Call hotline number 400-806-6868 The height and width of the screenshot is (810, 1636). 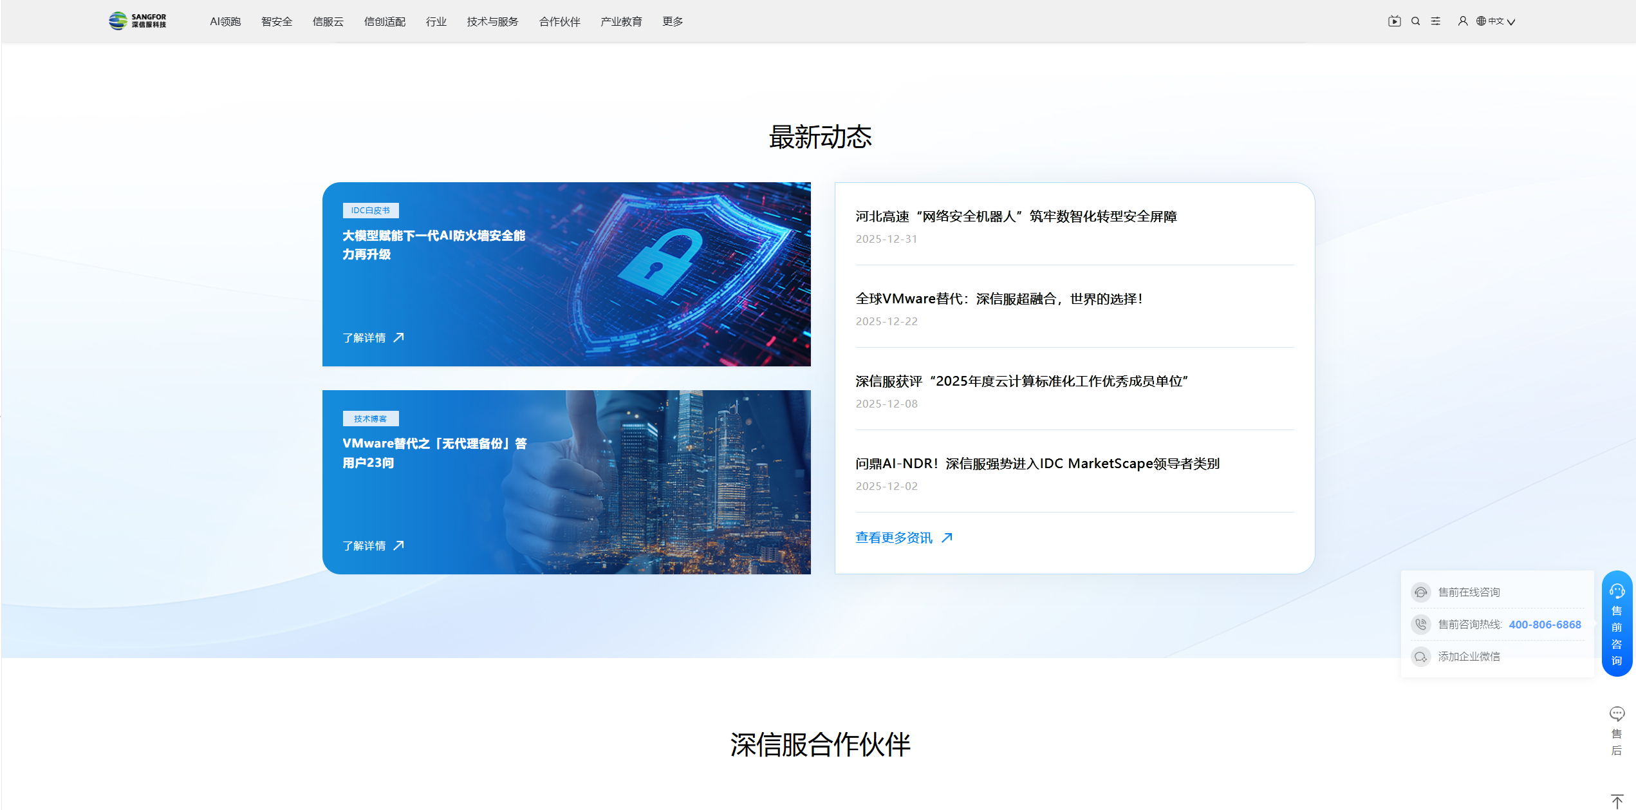[x=1544, y=624]
